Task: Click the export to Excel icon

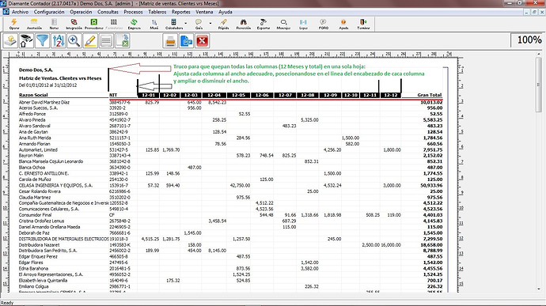Action: (122, 41)
